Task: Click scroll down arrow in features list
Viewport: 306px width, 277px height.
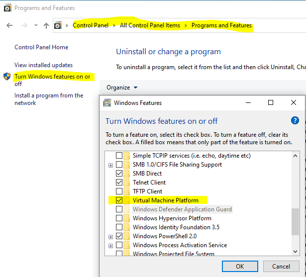Action: pos(295,252)
